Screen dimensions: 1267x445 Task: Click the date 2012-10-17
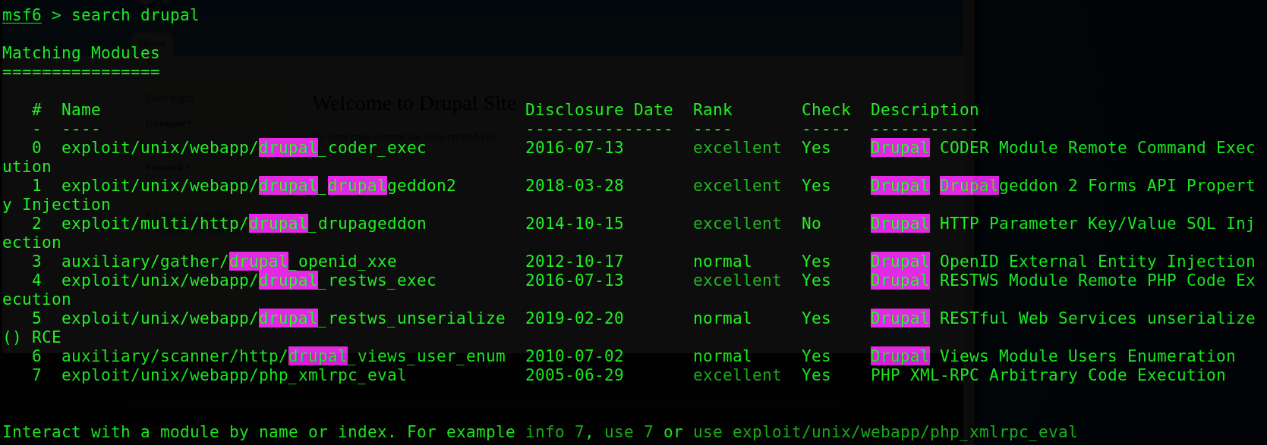[x=575, y=262]
